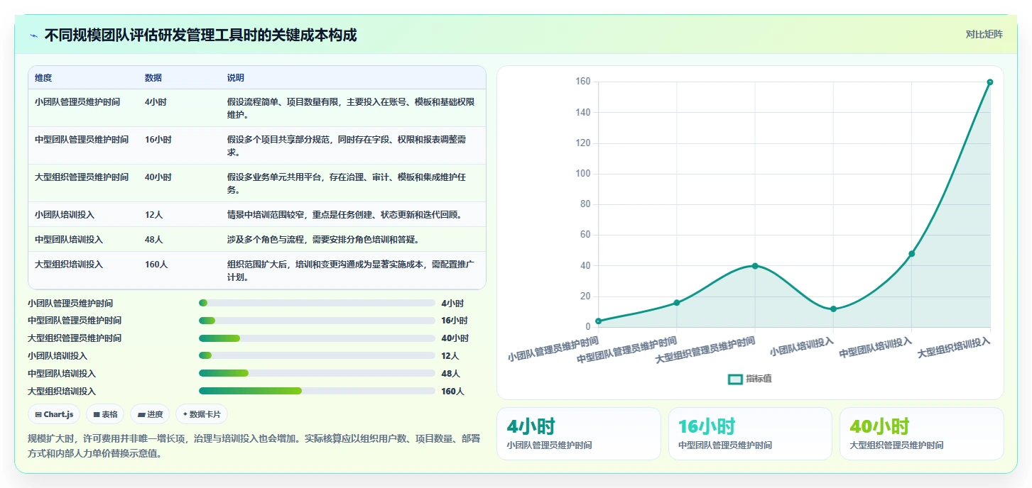Image resolution: width=1032 pixels, height=488 pixels.
Task: Click the Chart.js chip
Action: pos(54,414)
